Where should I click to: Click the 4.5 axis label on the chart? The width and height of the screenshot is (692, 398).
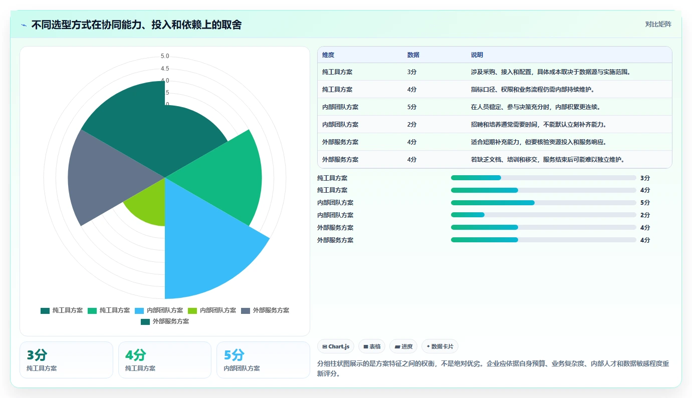(x=165, y=69)
